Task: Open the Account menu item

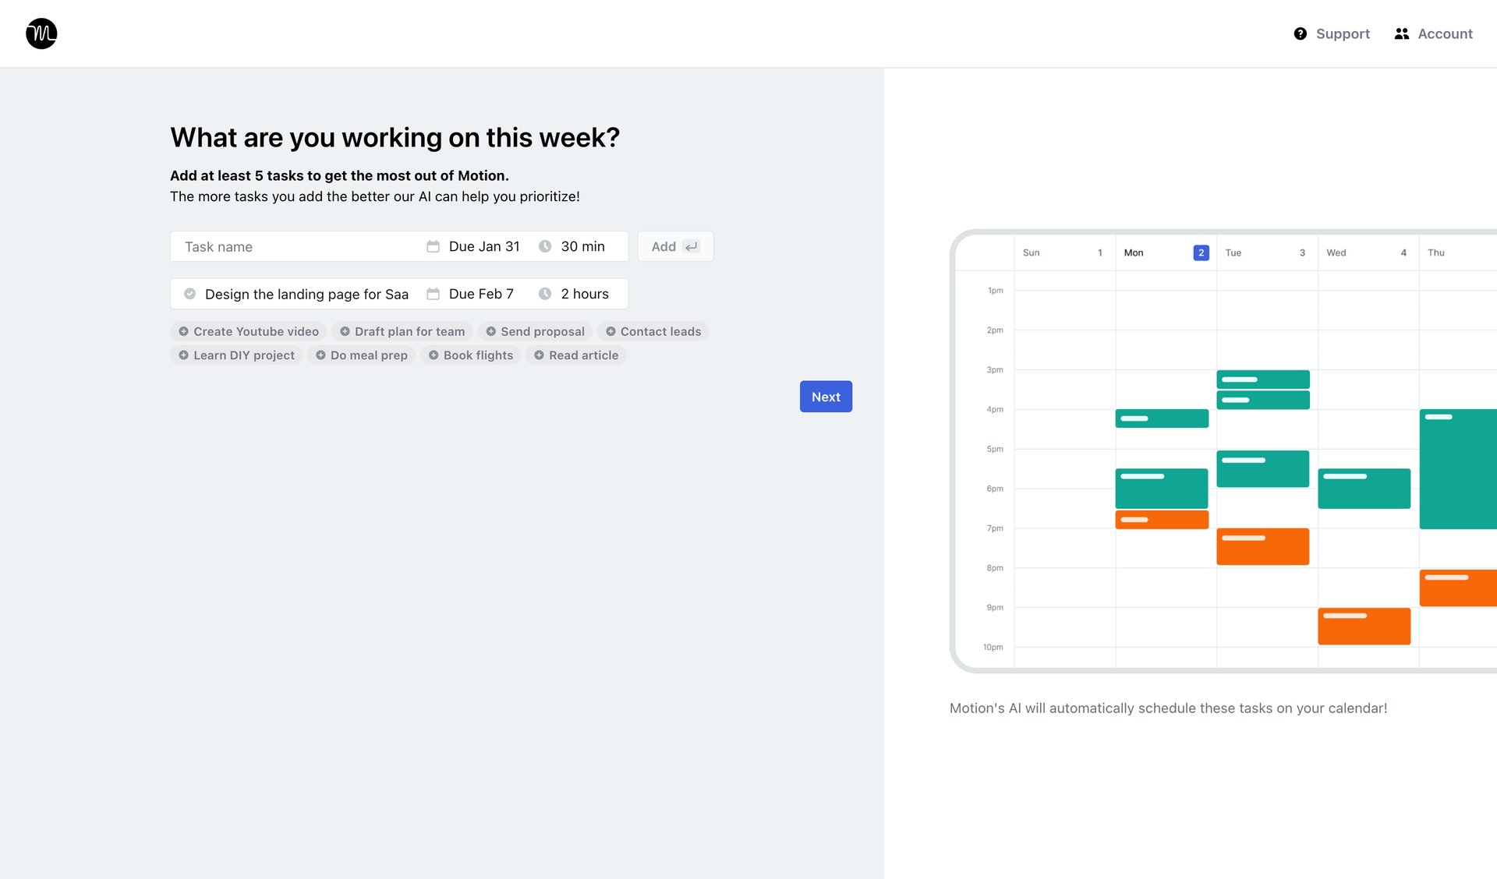Action: 1446,34
